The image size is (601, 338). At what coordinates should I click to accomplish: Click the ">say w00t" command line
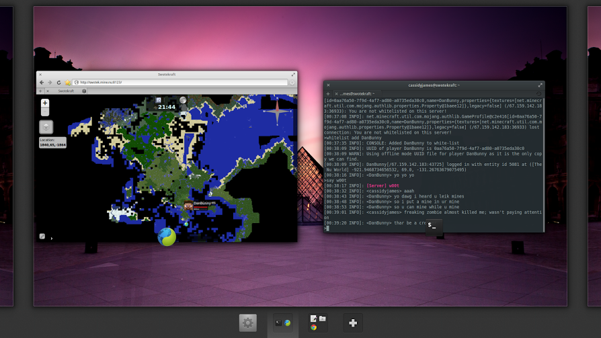tap(335, 181)
